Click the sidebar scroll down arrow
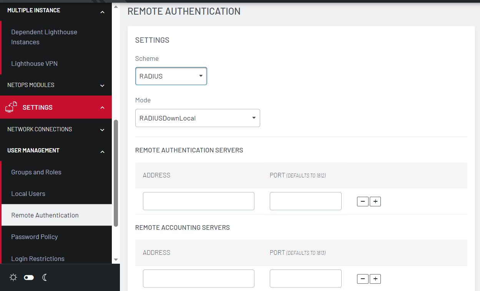480x291 pixels. pos(116,260)
